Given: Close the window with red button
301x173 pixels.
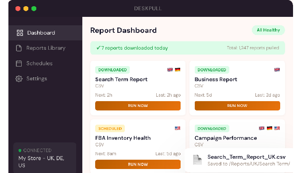Looking at the screenshot, I should pos(18,9).
